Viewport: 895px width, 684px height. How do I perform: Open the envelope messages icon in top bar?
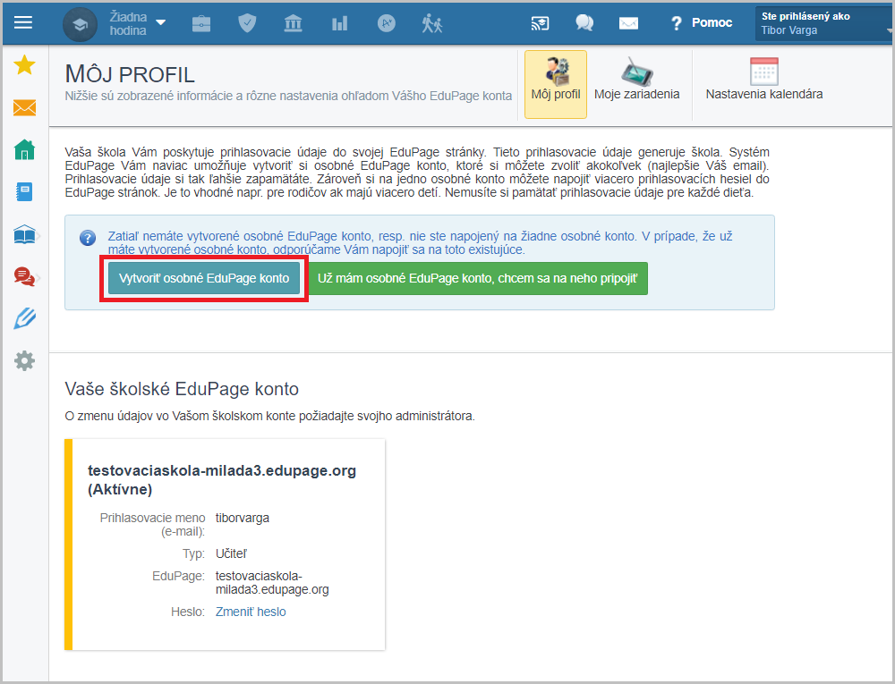pyautogui.click(x=628, y=23)
